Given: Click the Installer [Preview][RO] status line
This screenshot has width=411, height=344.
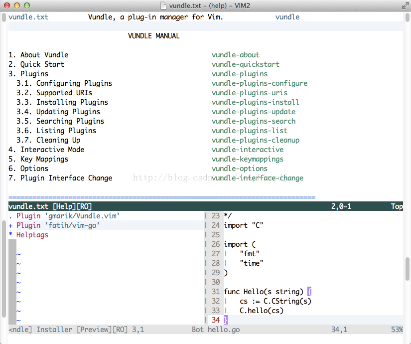Looking at the screenshot, I should [x=106, y=330].
